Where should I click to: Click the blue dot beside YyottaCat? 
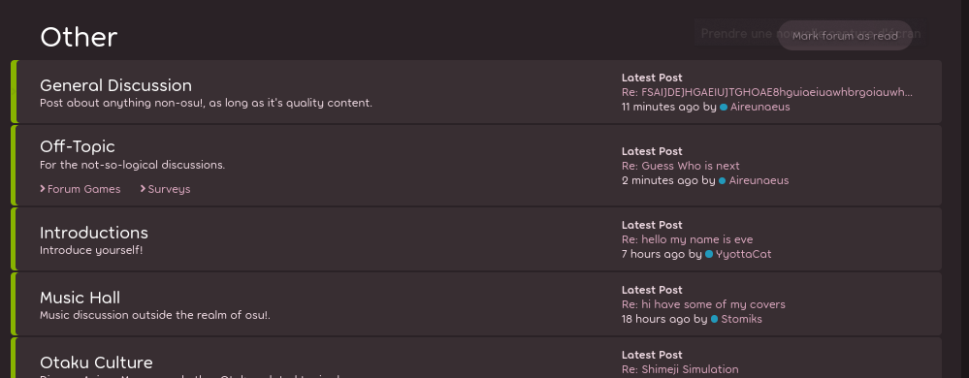[x=709, y=254]
